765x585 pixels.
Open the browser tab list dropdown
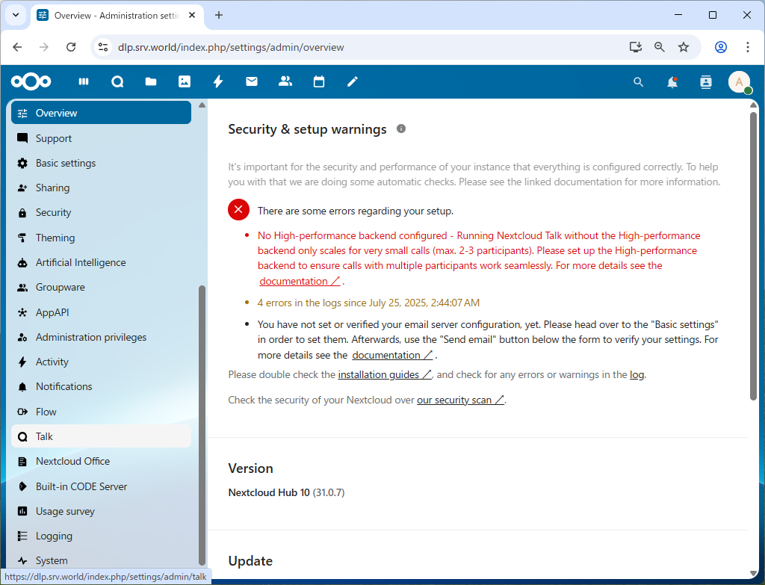(x=15, y=15)
